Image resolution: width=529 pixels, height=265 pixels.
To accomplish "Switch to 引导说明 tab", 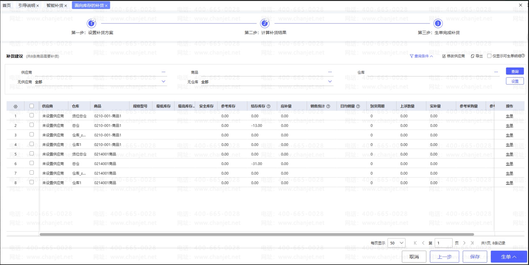I will (27, 6).
